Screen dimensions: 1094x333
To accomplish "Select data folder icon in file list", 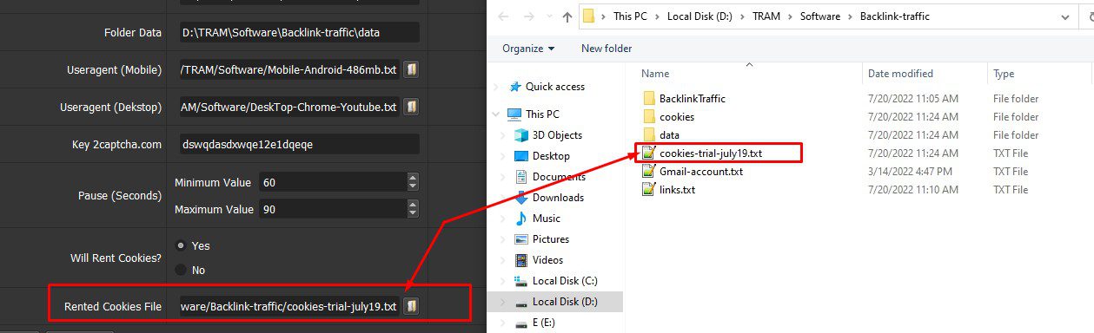I will [x=648, y=135].
